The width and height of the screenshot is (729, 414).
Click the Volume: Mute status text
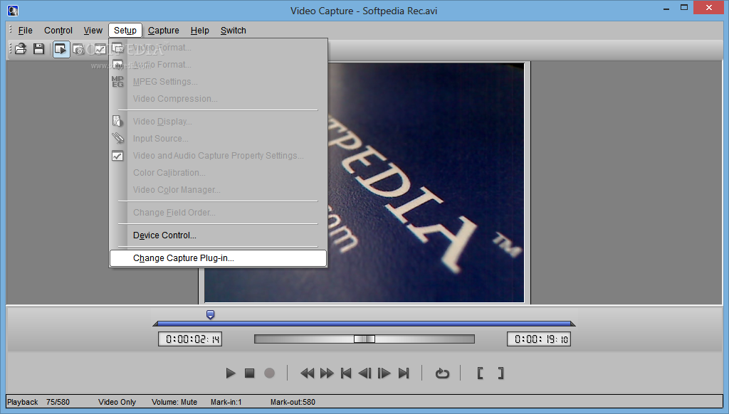(x=174, y=403)
